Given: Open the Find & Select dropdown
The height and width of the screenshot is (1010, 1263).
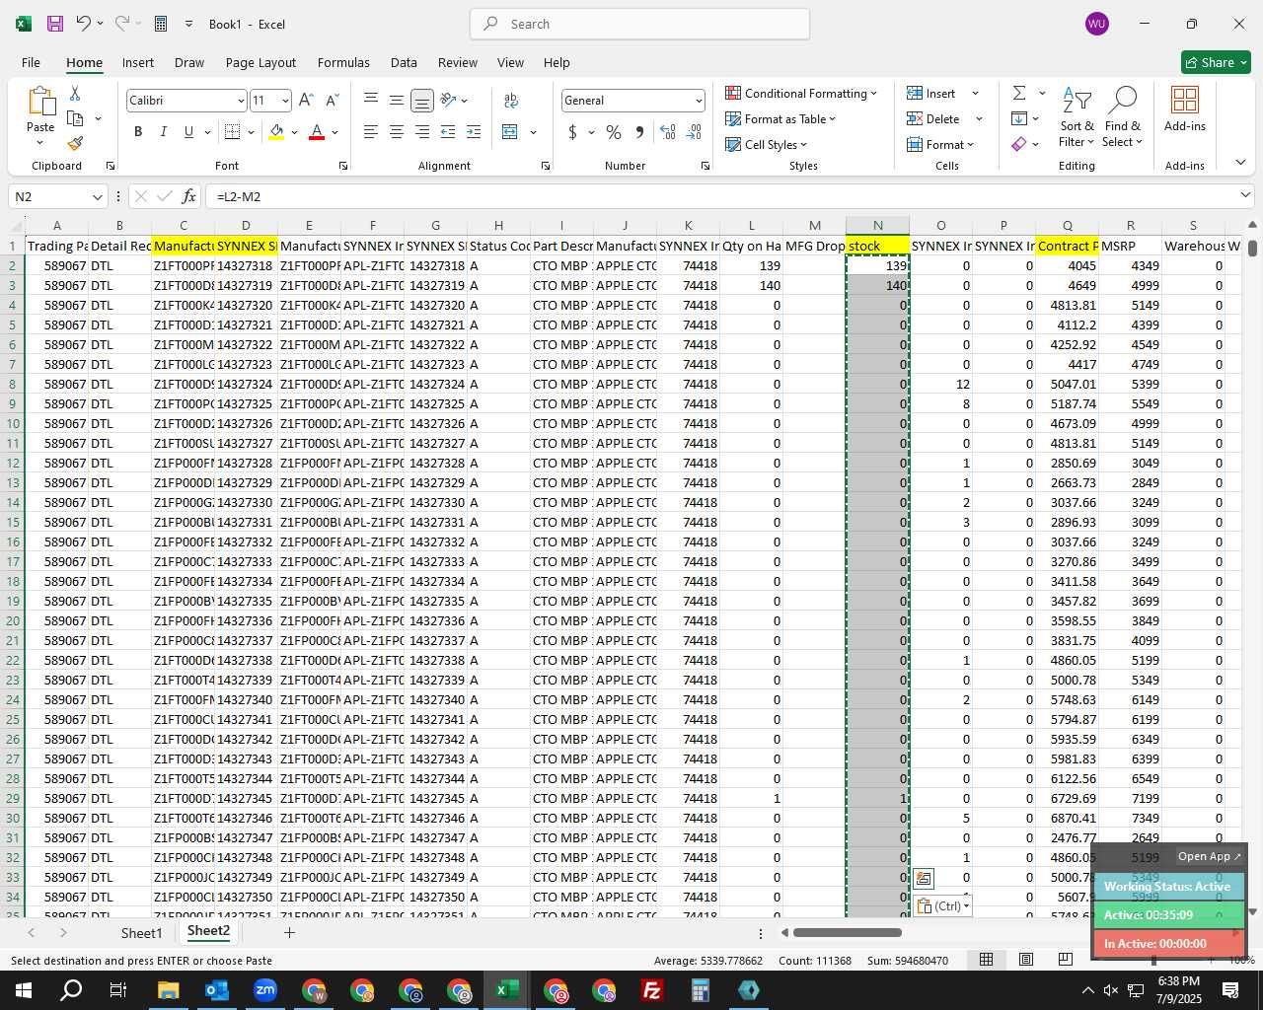Looking at the screenshot, I should click(x=1123, y=116).
